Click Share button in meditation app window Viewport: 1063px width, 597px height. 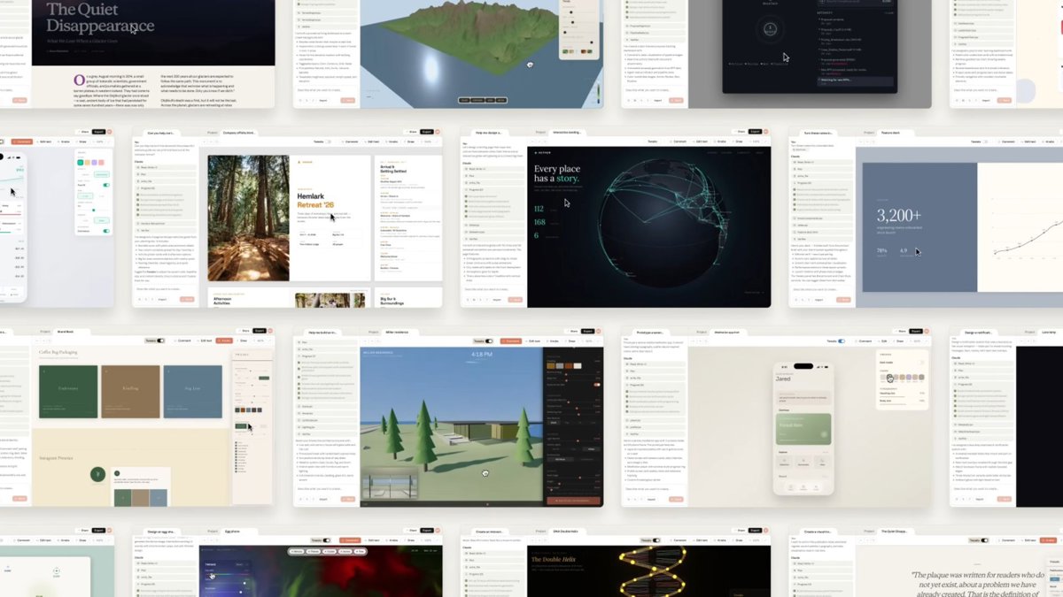[x=899, y=331]
